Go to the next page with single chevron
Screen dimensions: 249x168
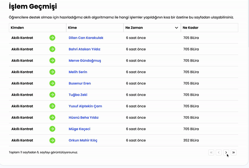pos(226,152)
